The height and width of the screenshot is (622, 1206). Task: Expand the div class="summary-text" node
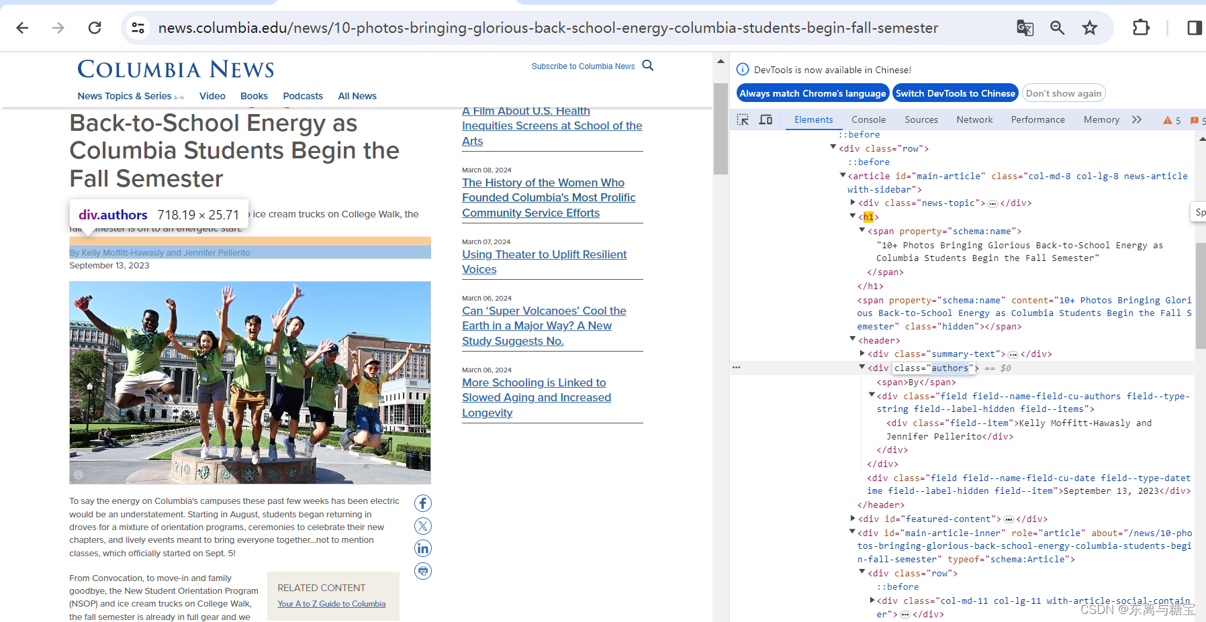[862, 354]
